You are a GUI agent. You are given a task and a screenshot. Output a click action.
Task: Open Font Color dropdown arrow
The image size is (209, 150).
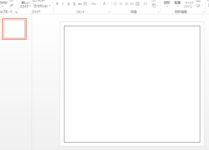pos(108,4)
